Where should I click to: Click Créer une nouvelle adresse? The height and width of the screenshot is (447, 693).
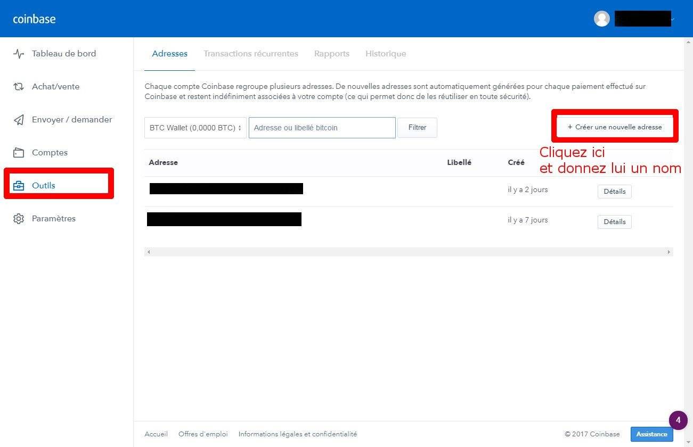[615, 127]
